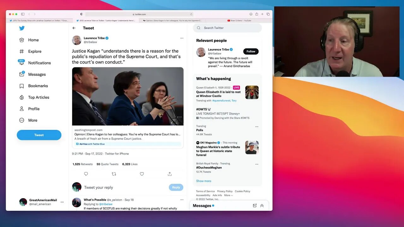Click the retweet icon under tweet

tap(114, 174)
